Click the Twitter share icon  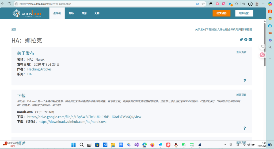click(x=241, y=40)
